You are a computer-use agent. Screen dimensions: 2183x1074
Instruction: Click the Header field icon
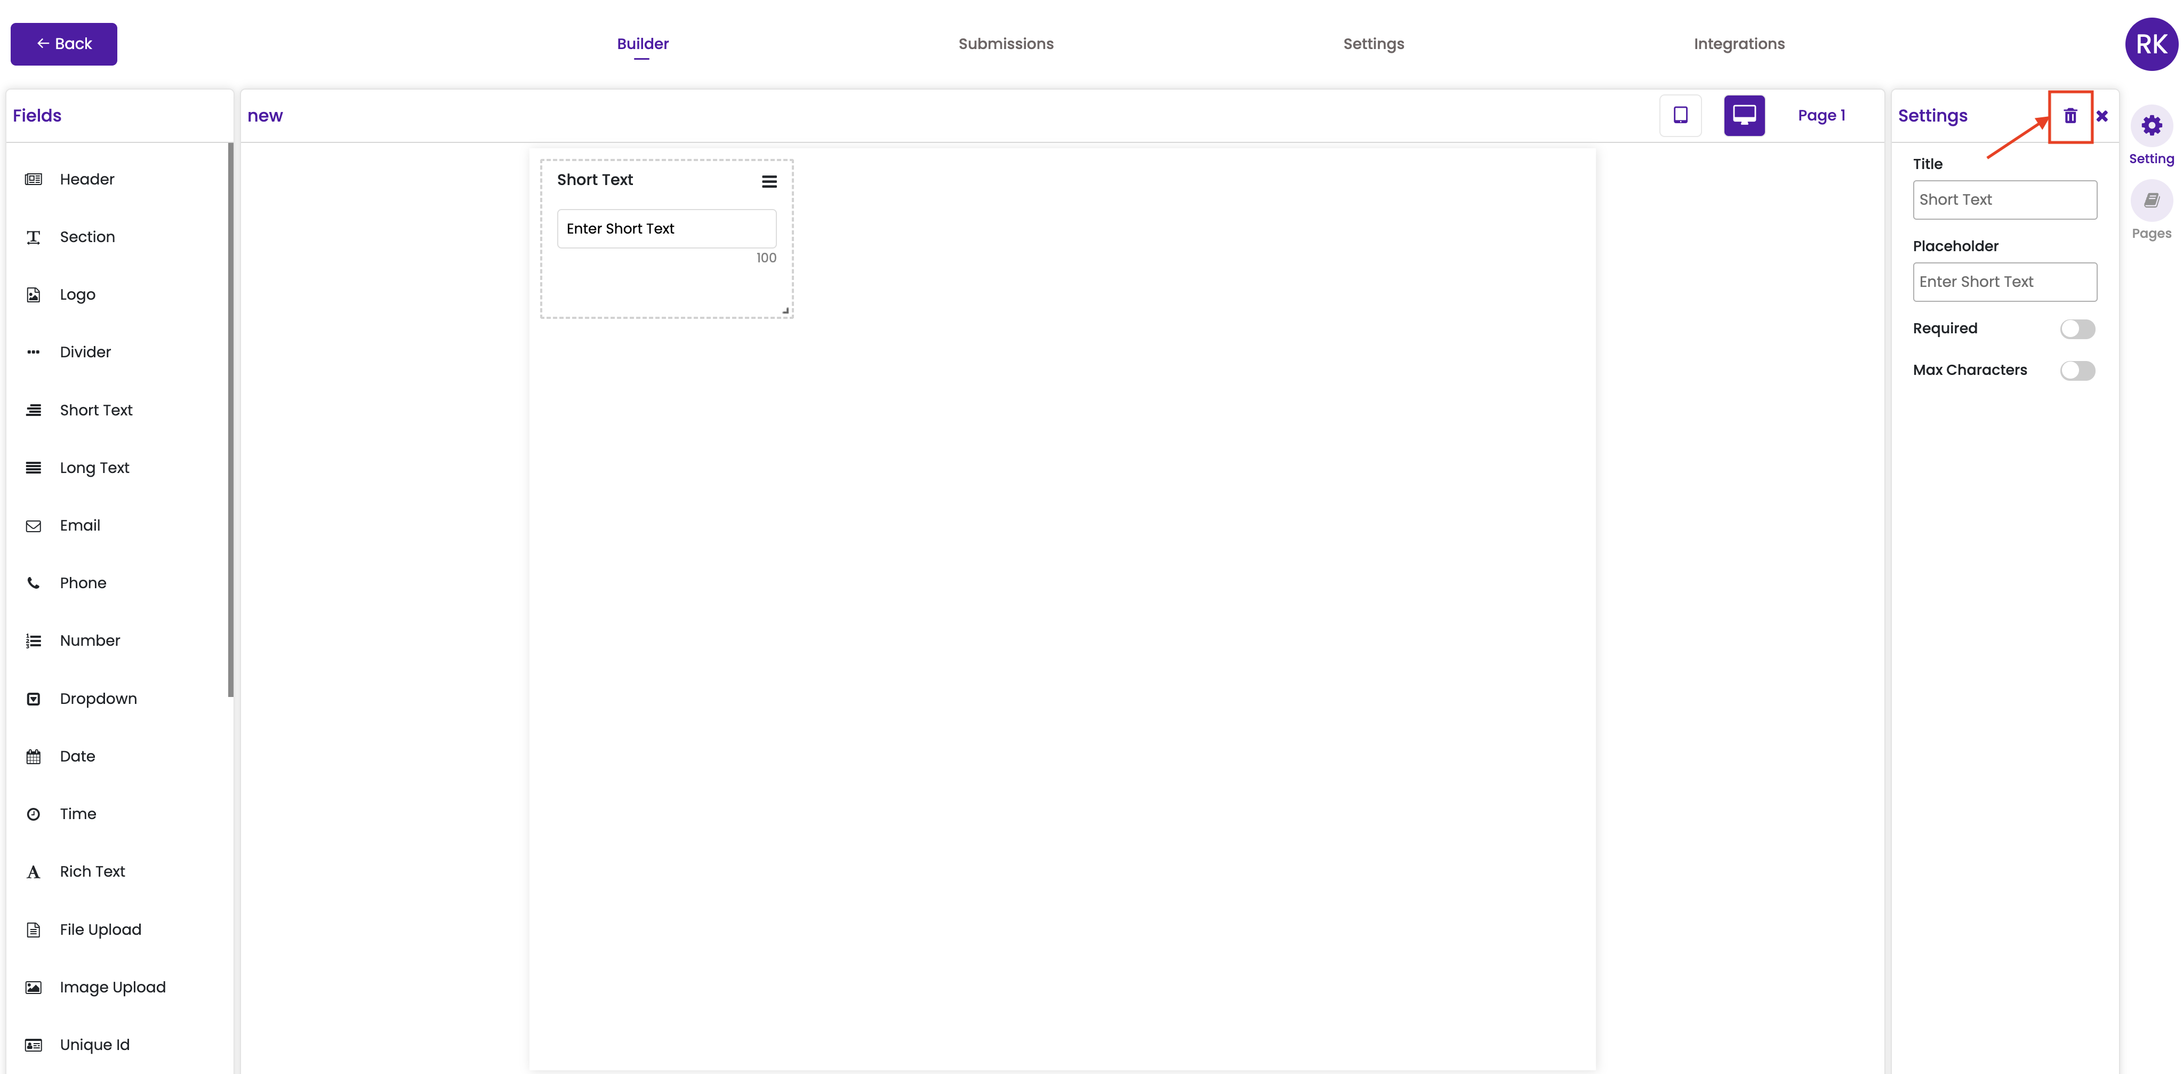(33, 179)
